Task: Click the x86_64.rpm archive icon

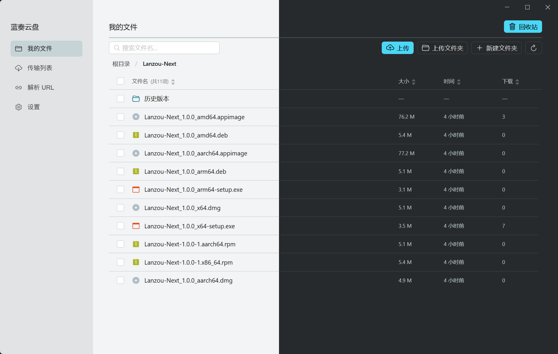Action: coord(136,262)
